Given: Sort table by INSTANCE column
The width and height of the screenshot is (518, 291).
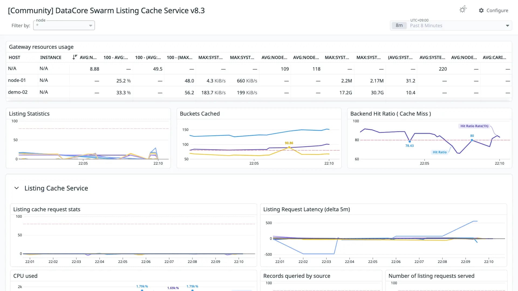Looking at the screenshot, I should pos(51,57).
